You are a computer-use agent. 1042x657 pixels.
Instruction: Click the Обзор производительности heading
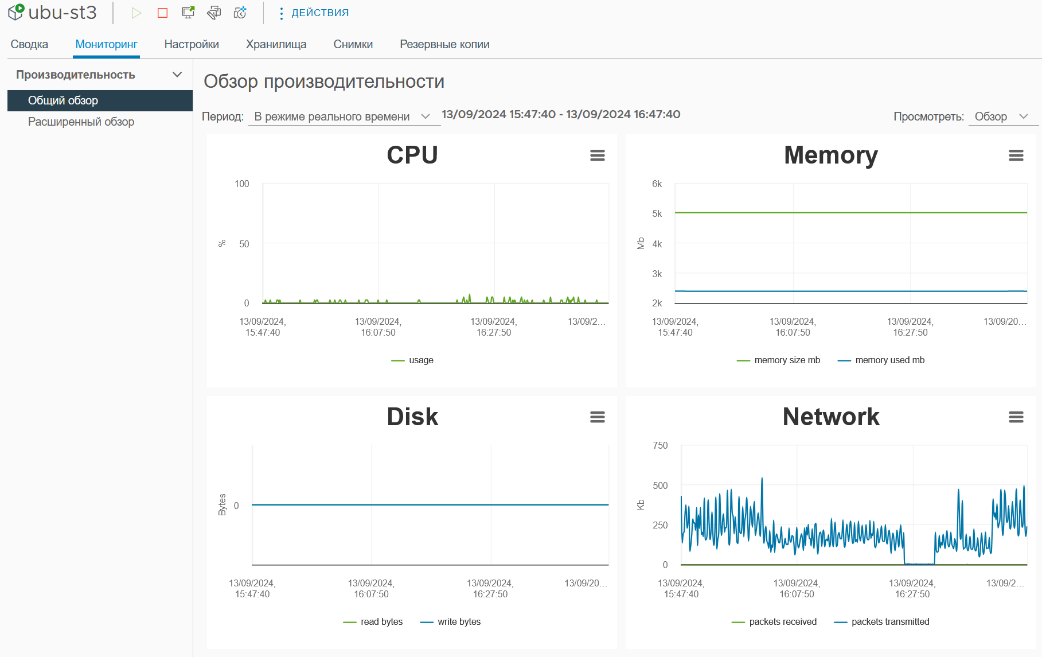click(324, 81)
